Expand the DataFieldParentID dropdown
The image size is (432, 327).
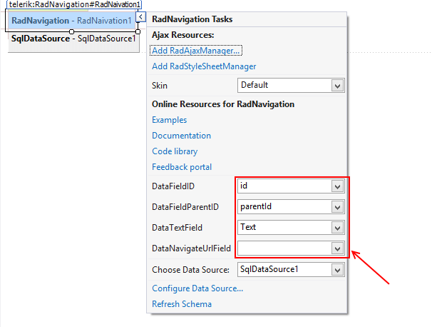click(x=337, y=207)
